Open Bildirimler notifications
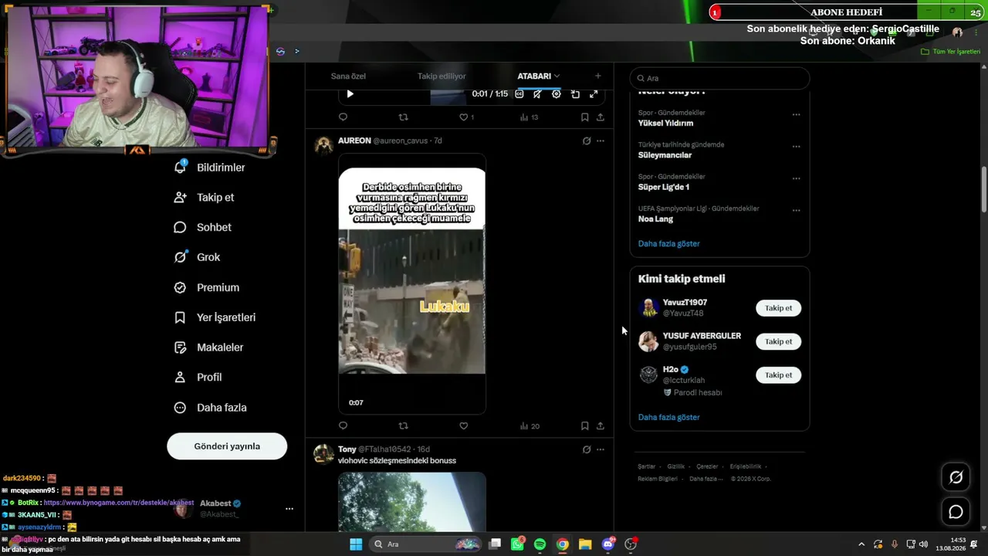 [x=210, y=168]
